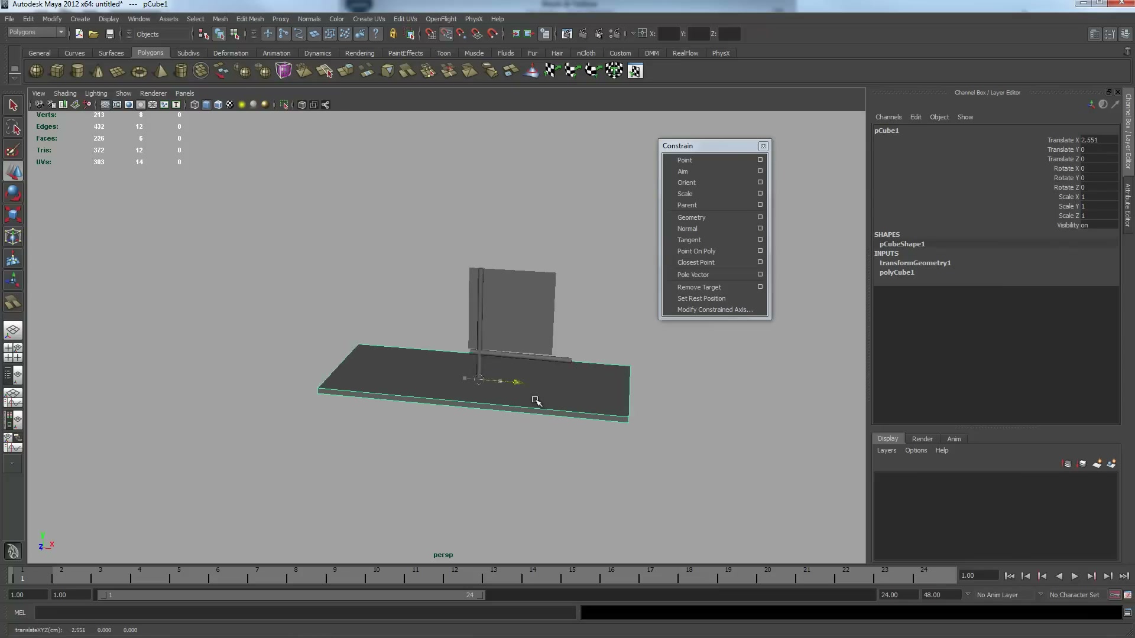Create a polygon torus from the shelf
1135x638 pixels.
pyautogui.click(x=139, y=71)
